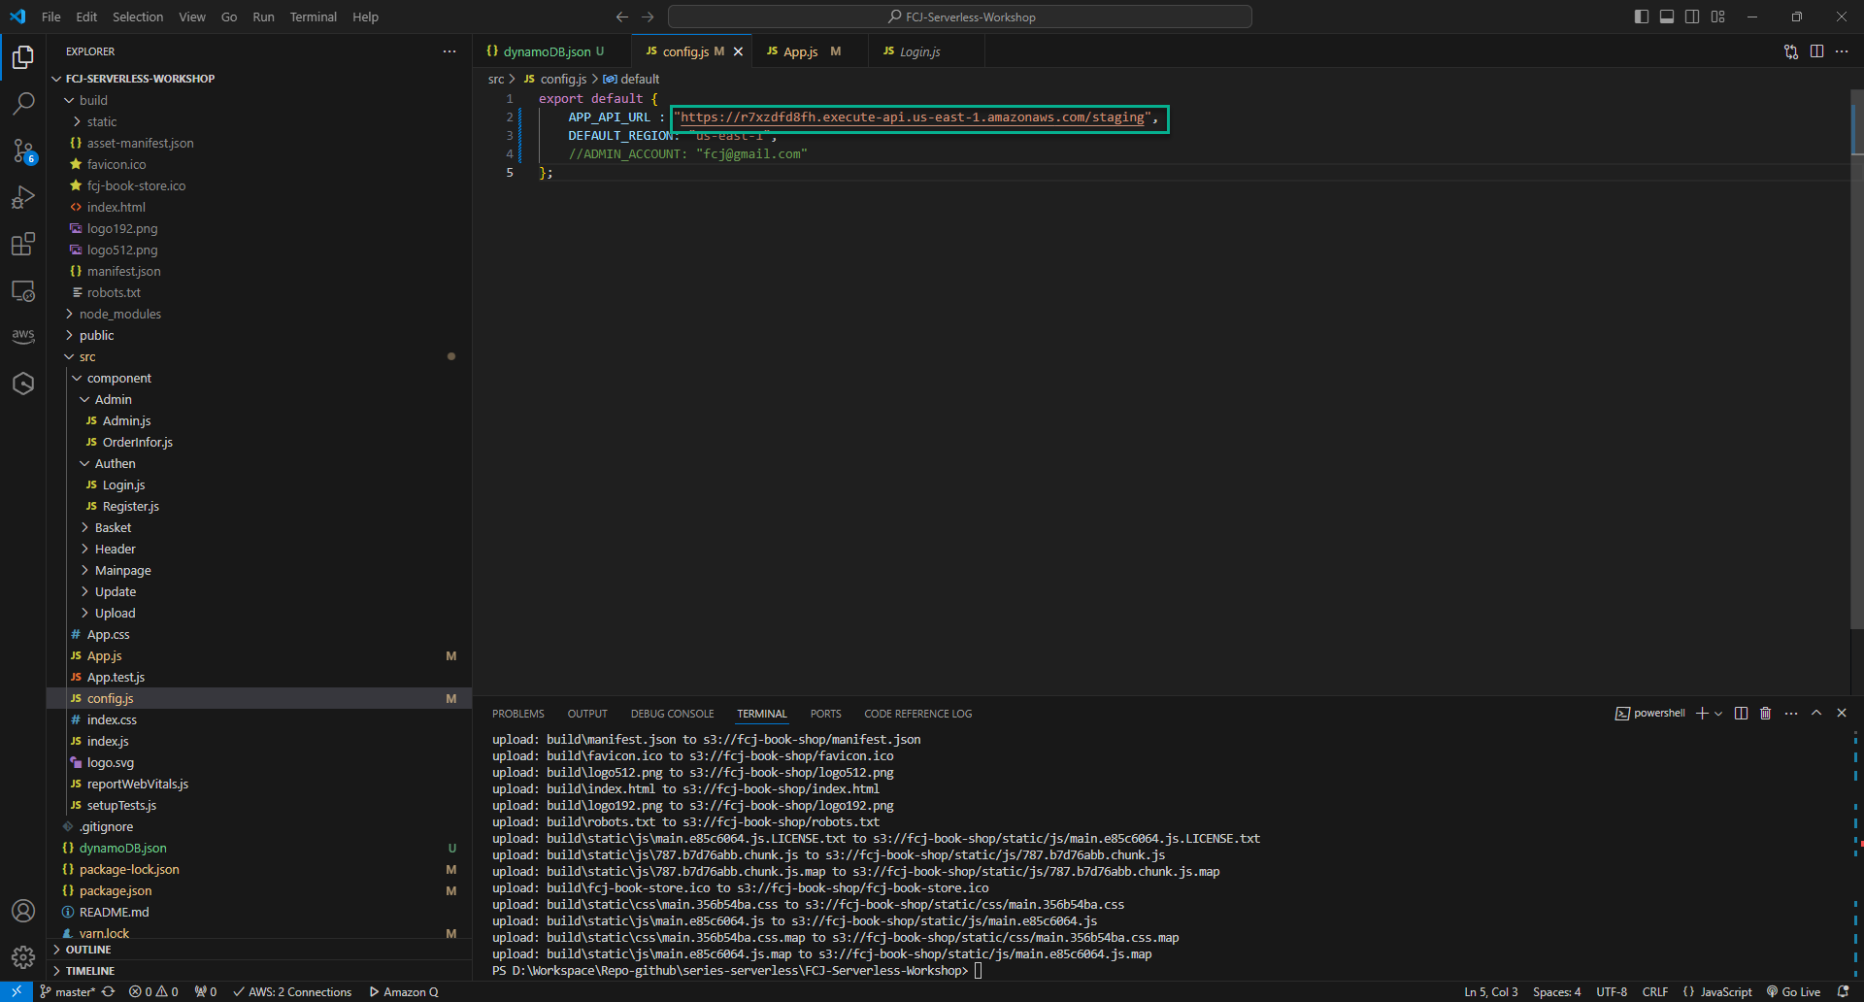The width and height of the screenshot is (1864, 1002).
Task: Open Remote Explorer in activity bar
Action: pos(23,290)
